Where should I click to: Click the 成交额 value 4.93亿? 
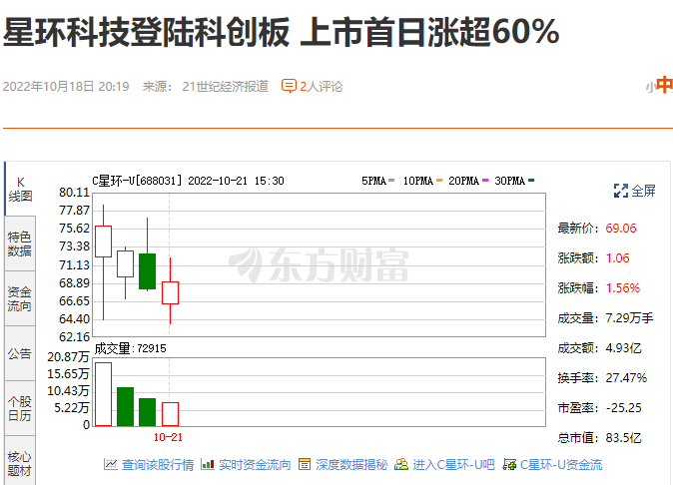pos(623,348)
